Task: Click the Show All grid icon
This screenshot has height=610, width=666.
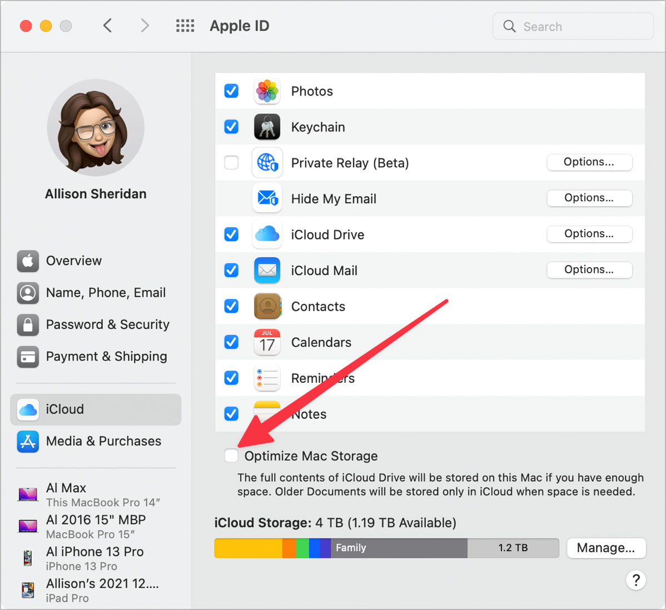Action: 185,26
